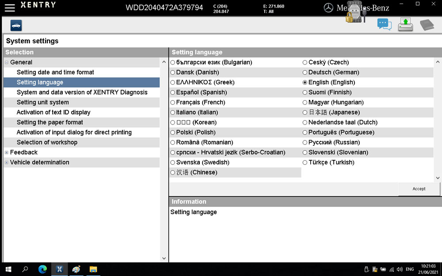Open the Windows Start menu
442x276 pixels.
(8, 269)
